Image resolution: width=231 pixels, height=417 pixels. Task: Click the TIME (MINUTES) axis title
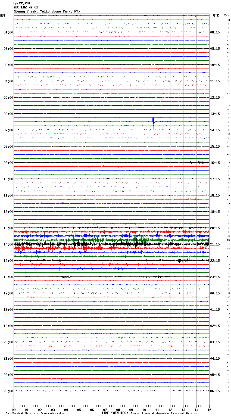click(115, 413)
